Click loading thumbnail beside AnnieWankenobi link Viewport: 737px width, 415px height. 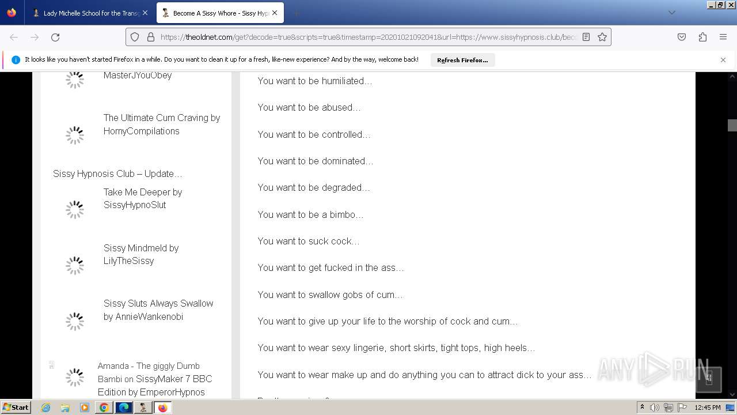coord(75,322)
